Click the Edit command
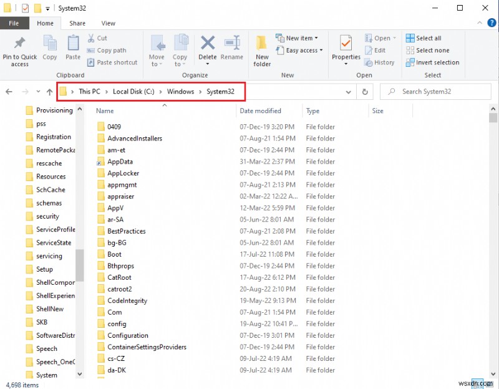 (375, 51)
